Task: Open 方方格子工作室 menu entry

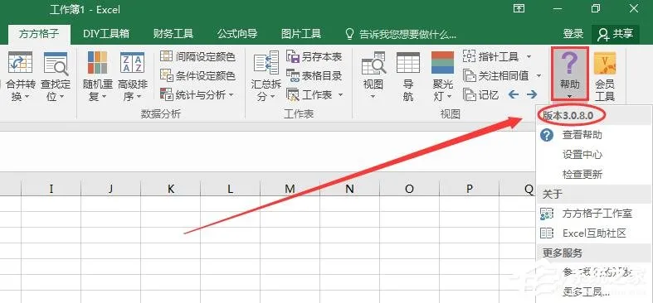Action: 593,214
